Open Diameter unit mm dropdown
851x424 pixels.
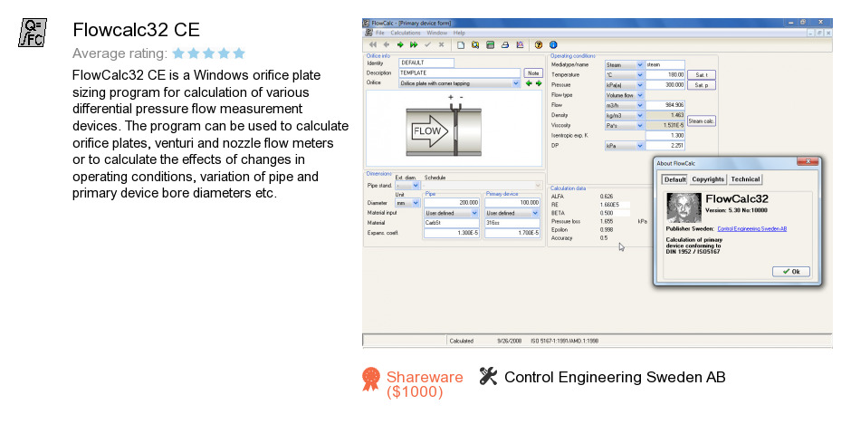[416, 203]
